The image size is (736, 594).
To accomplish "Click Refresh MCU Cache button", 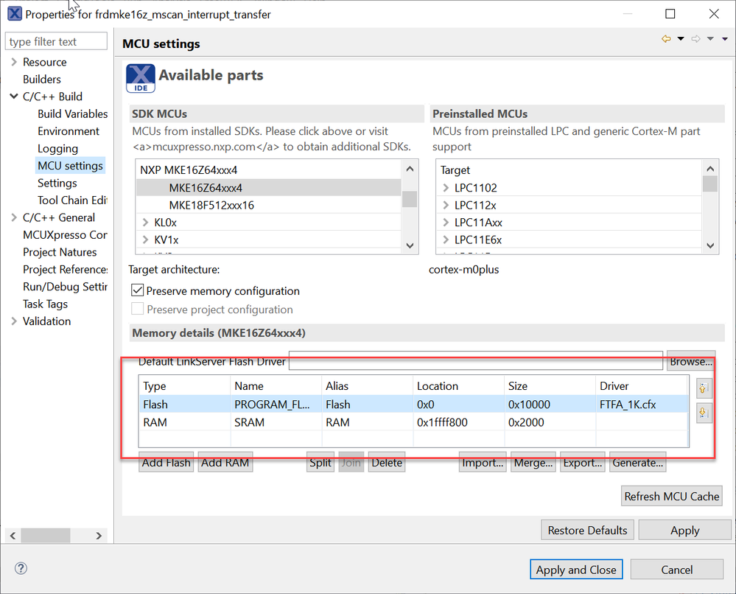I will point(672,496).
